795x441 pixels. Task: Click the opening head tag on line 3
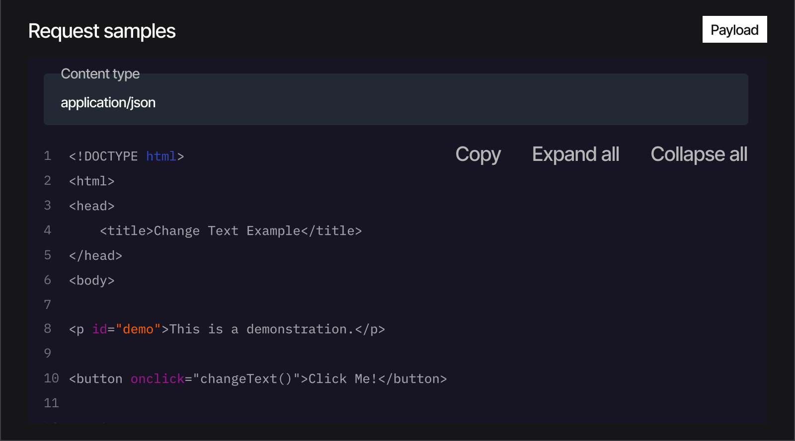(92, 206)
